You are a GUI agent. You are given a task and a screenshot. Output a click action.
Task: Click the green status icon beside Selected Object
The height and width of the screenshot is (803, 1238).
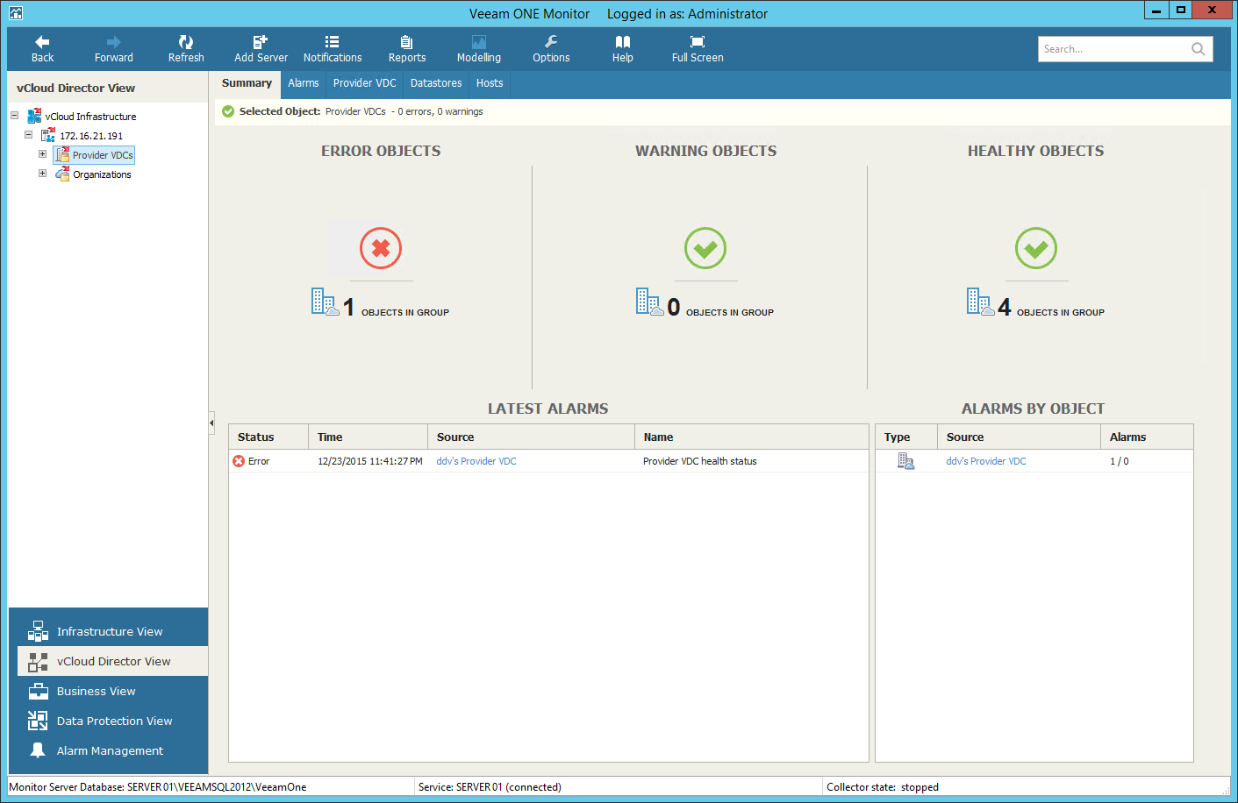pyautogui.click(x=228, y=111)
